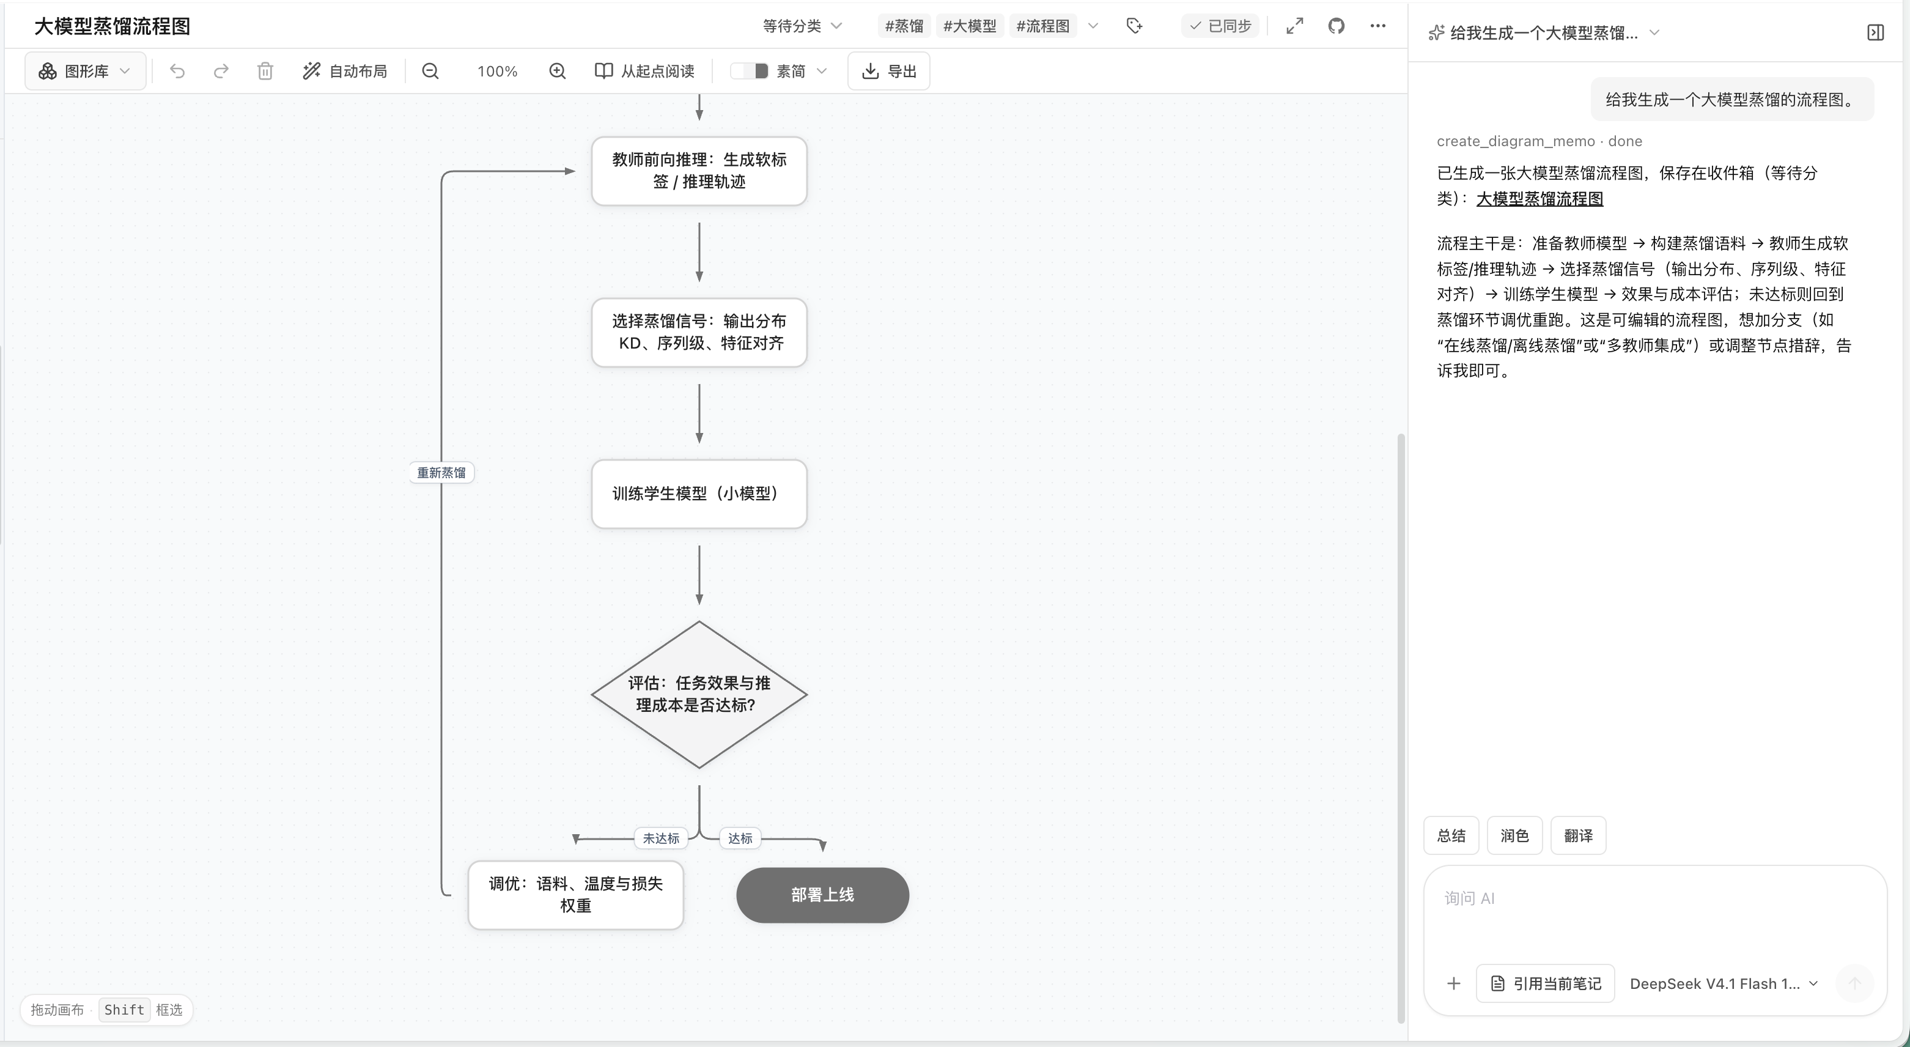Screen dimensions: 1910x1047
Task: Click the 润色 quick action
Action: pos(1515,835)
